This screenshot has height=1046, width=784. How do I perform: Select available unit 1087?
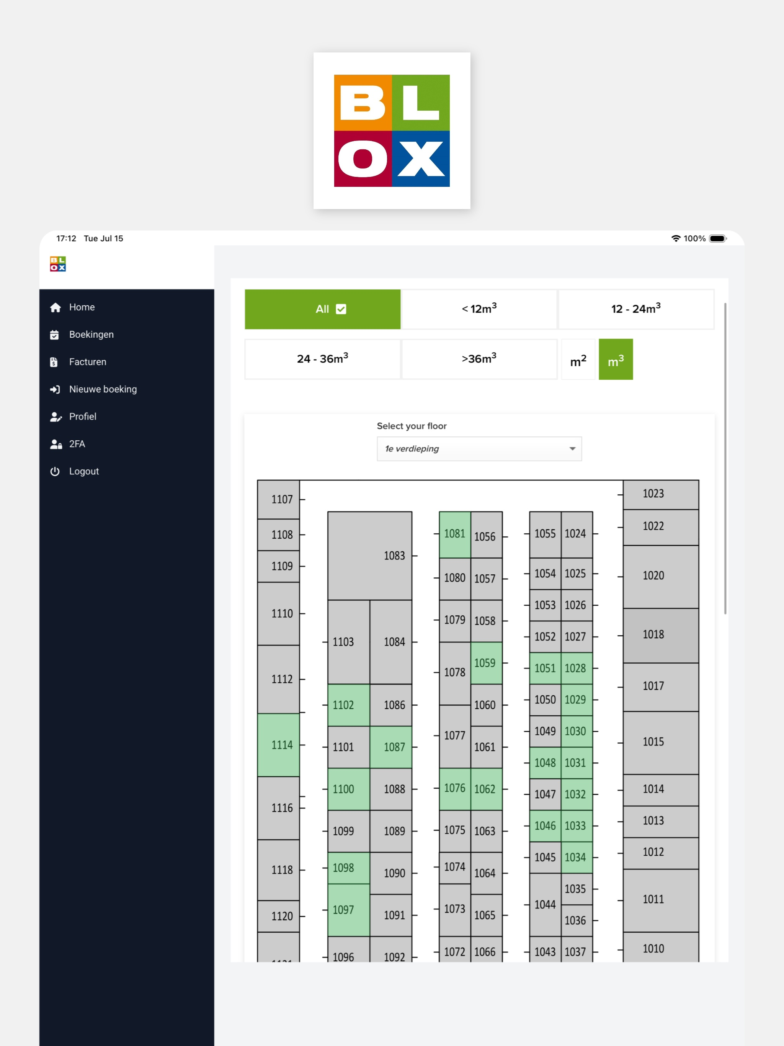(x=390, y=747)
